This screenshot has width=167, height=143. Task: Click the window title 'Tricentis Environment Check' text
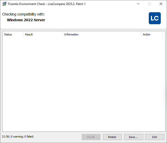26,4
